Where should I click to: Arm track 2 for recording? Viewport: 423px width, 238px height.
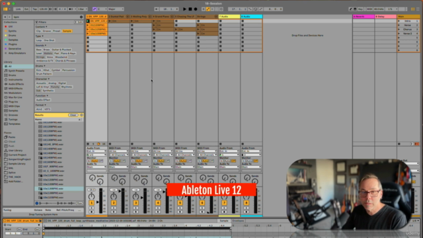pyautogui.click(x=114, y=212)
